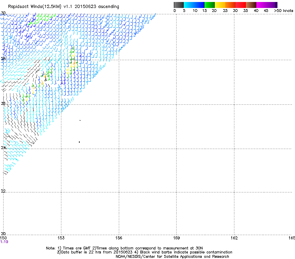The image size is (295, 259).
Task: Click the note line about Data buffer 22 hrs
Action: (144, 252)
